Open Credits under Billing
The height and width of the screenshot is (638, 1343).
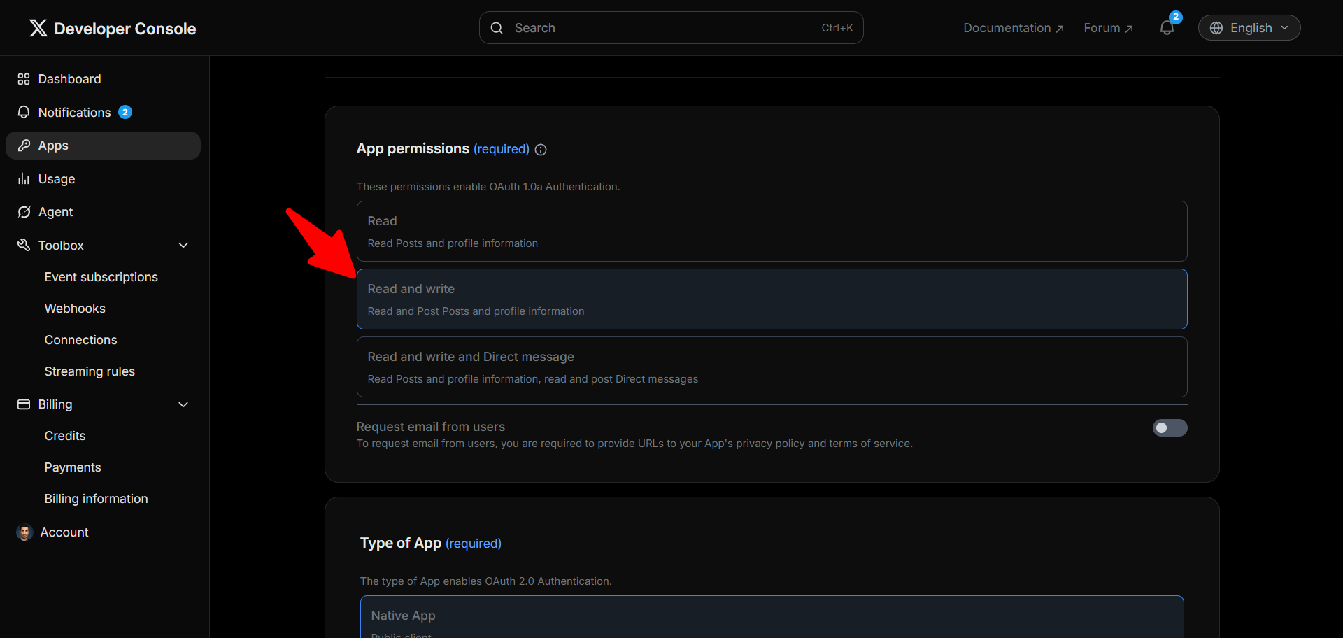[x=65, y=436]
